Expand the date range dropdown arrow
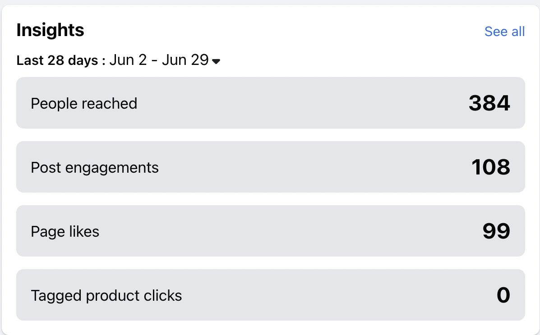 216,61
